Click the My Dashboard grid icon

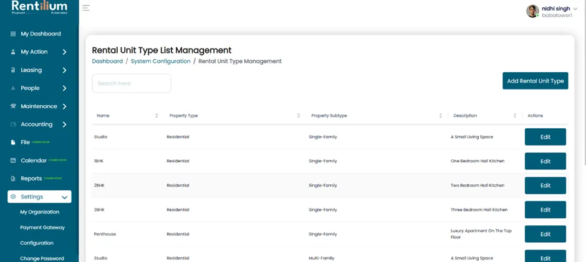[13, 34]
